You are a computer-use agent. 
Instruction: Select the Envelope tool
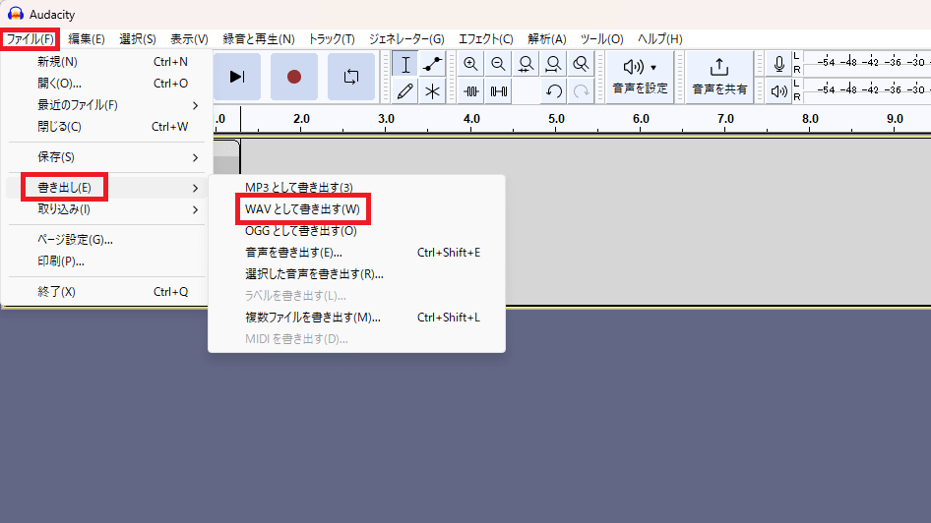(x=432, y=64)
